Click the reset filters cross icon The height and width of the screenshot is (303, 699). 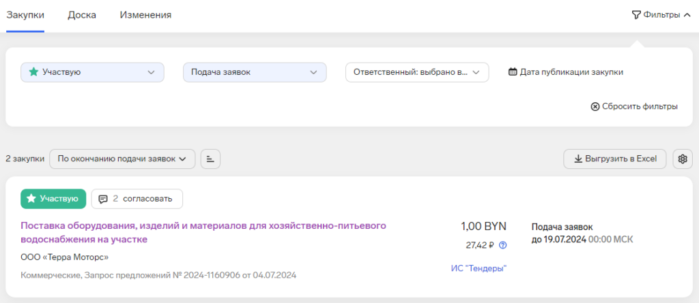[595, 106]
